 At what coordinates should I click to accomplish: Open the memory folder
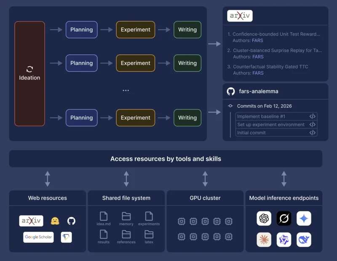[x=126, y=216]
